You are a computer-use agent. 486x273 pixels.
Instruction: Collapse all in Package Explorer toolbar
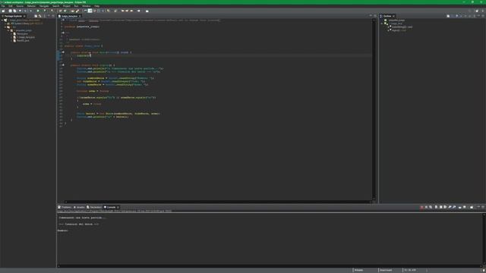36,16
